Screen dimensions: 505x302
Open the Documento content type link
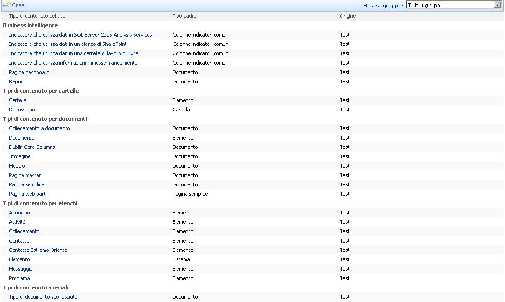tap(22, 138)
